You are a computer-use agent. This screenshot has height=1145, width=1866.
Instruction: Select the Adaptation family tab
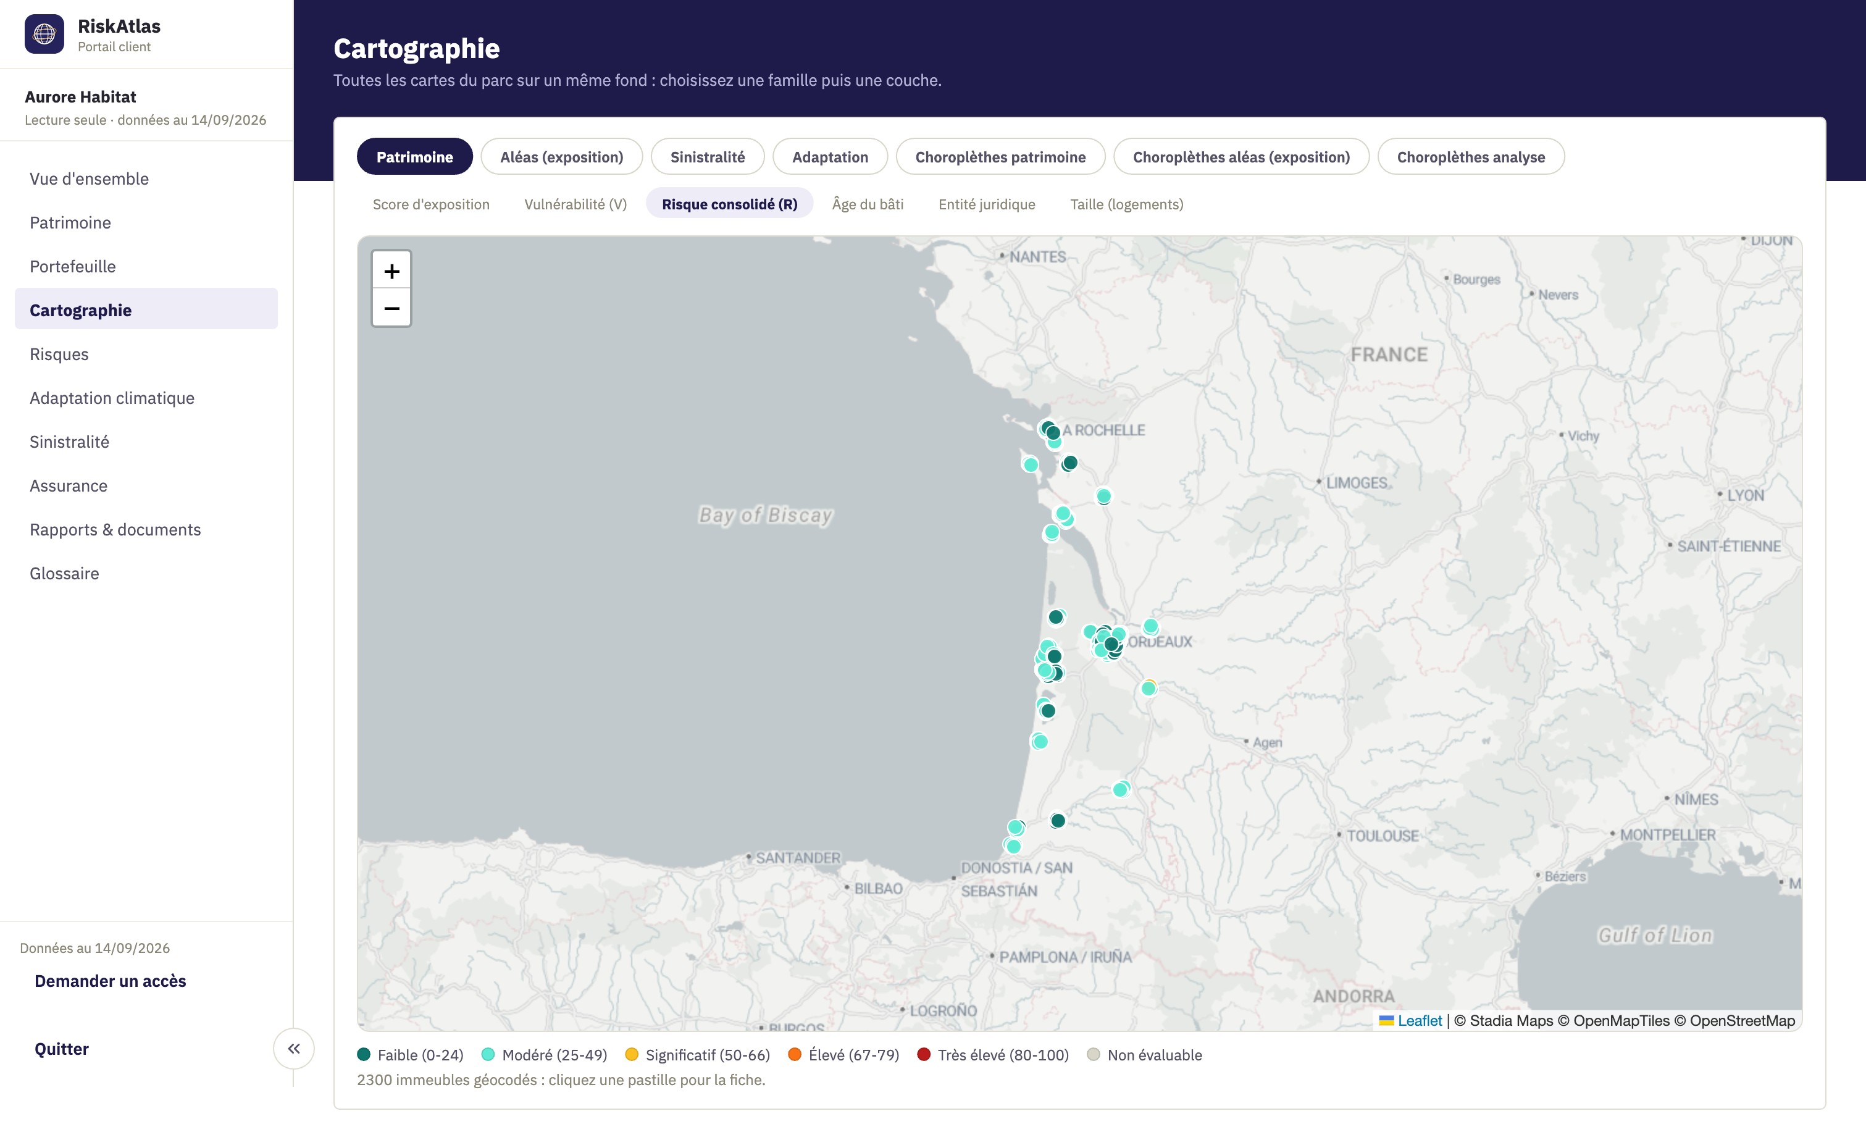(x=830, y=157)
